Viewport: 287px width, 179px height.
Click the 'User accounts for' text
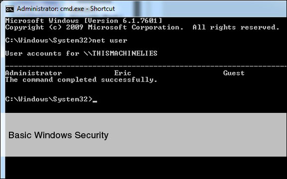[42, 53]
